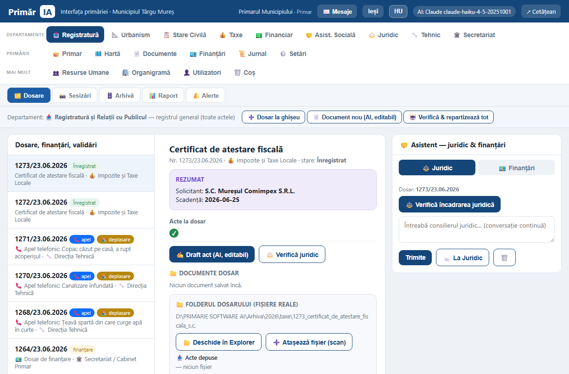This screenshot has height=374, width=569.
Task: Open the Hartă map section
Action: point(107,54)
